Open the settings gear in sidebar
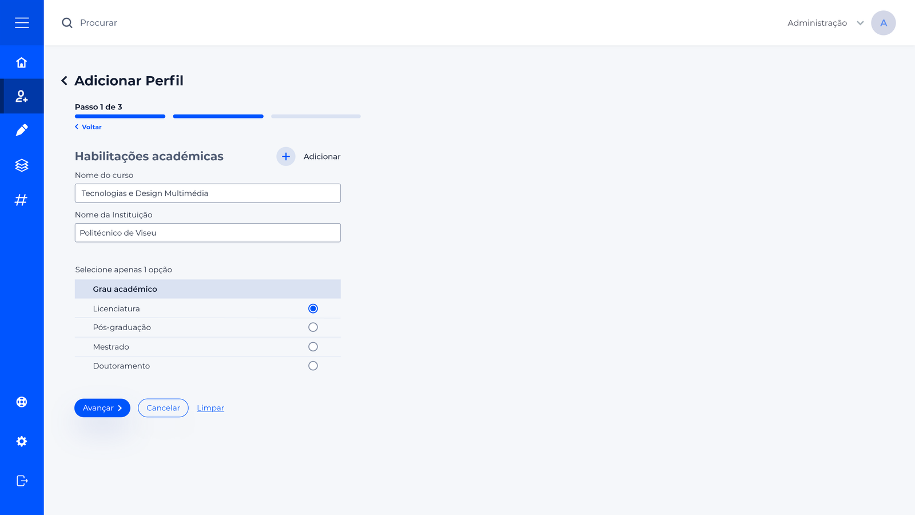Screen dimensions: 915x515 [x=22, y=441]
